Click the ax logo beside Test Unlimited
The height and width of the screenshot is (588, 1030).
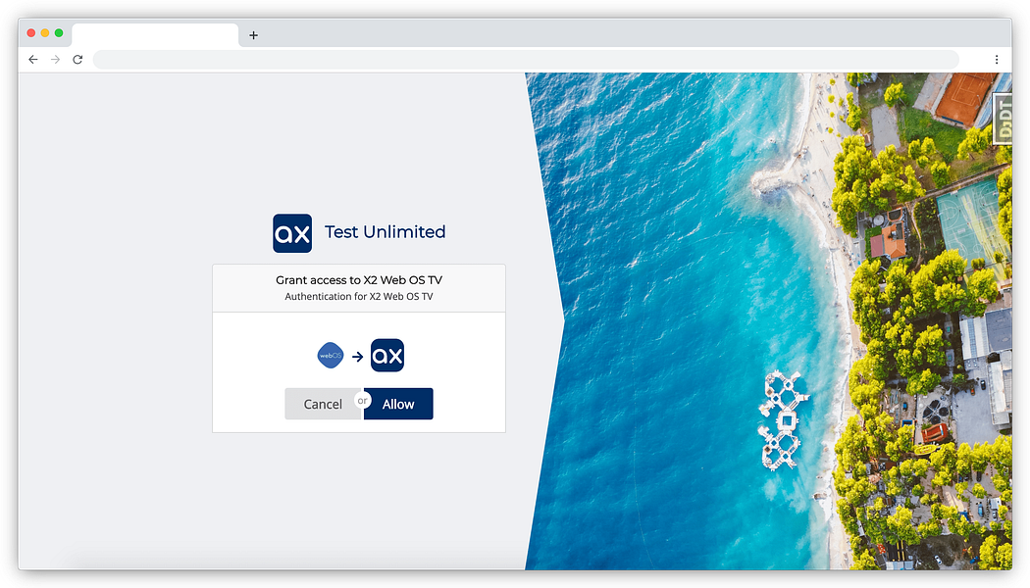click(292, 233)
